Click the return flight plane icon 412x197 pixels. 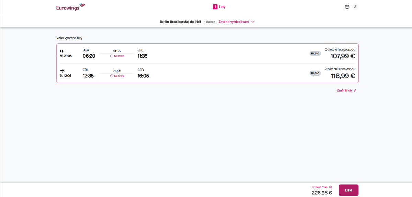[62, 71]
